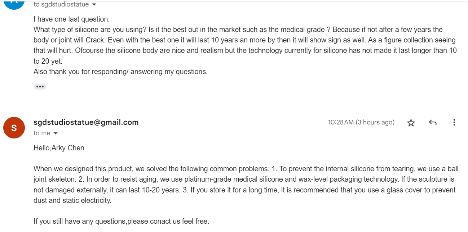Click the paragraph mentioning platinum-grade medical silicone
Image resolution: width=468 pixels, height=232 pixels.
[x=245, y=185]
